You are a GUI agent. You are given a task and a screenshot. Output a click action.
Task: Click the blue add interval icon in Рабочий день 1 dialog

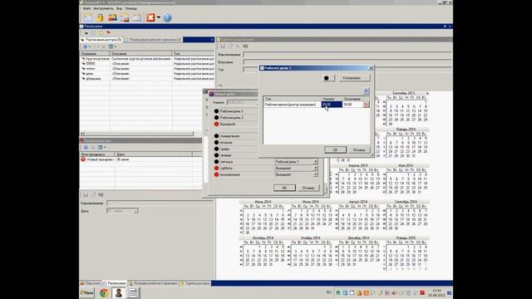coord(366,91)
